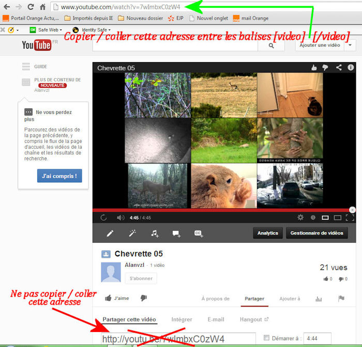Screen dimensions: 362x347
Task: Enter fullscreen mode in video player
Action: click(350, 218)
